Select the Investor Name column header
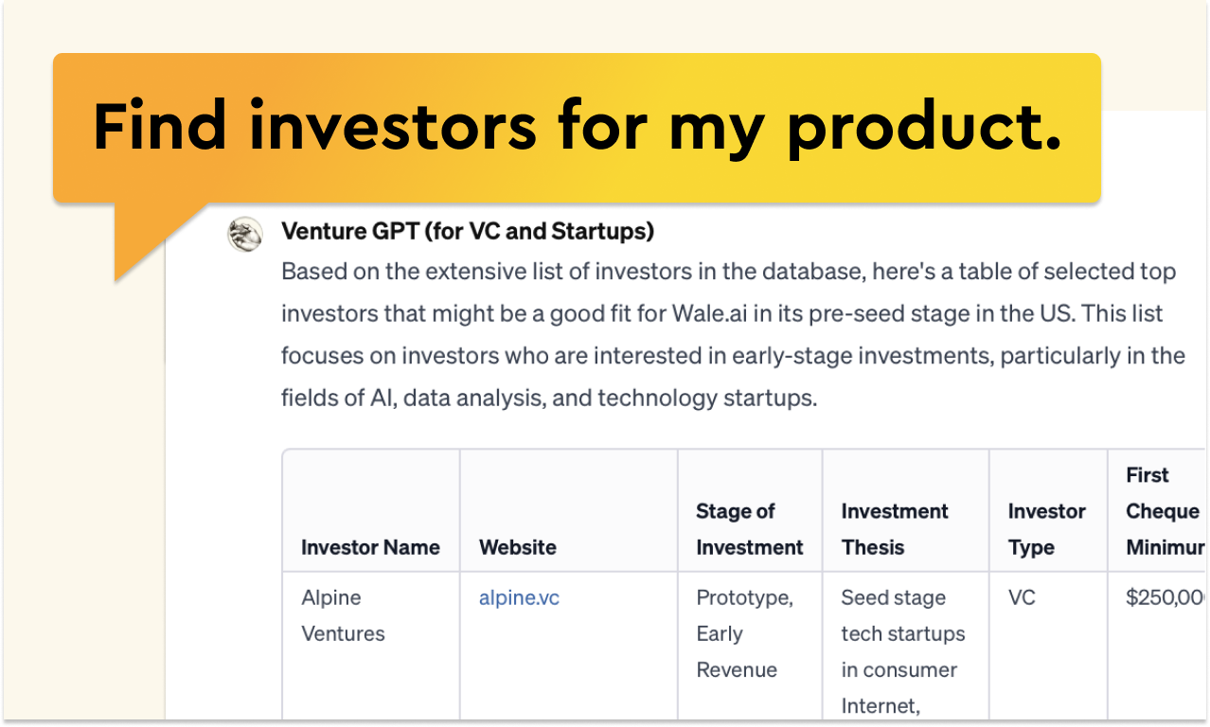Screen dimensions: 1210x727 coord(370,547)
